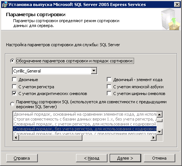Check С учетом ширины символов option

click(x=109, y=94)
